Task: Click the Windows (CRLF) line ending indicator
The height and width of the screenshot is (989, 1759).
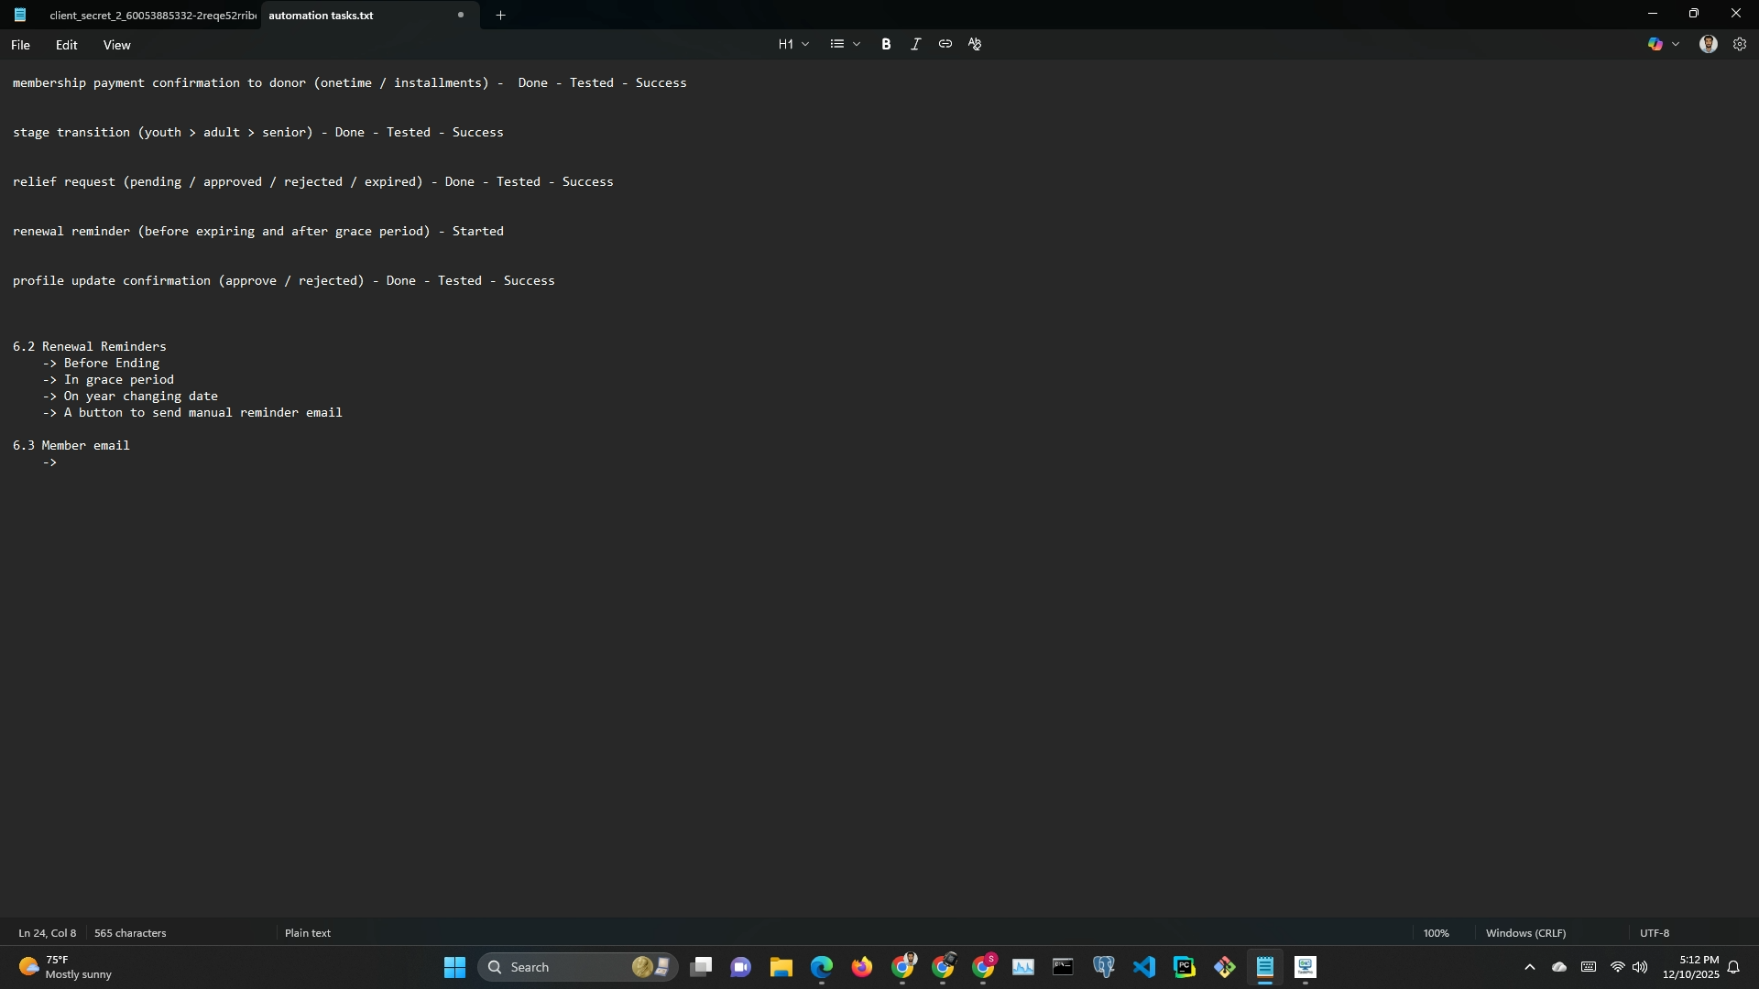Action: pyautogui.click(x=1525, y=933)
